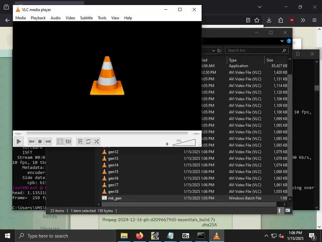
Task: Open the Media menu in VLC
Action: 20,18
